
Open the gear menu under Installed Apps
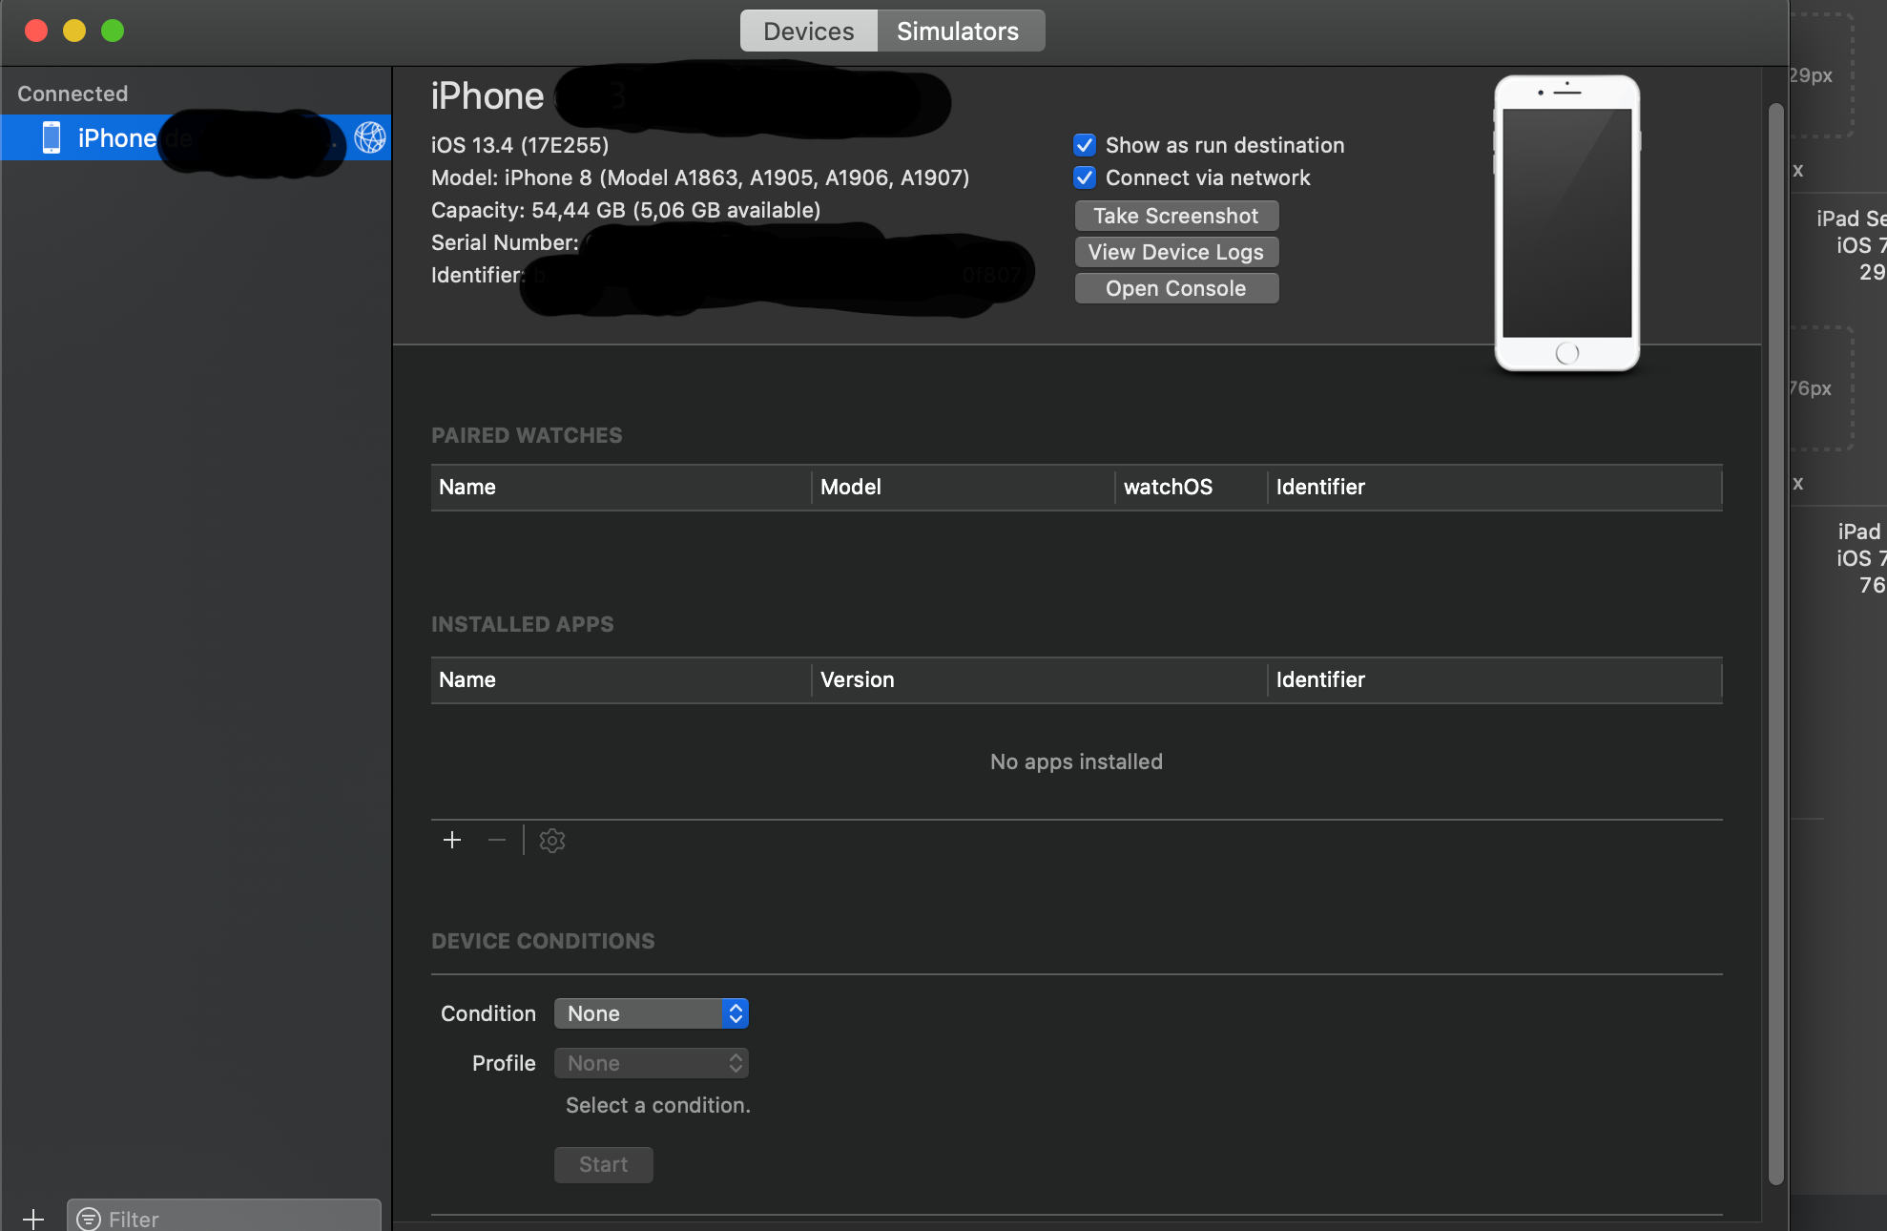coord(551,841)
